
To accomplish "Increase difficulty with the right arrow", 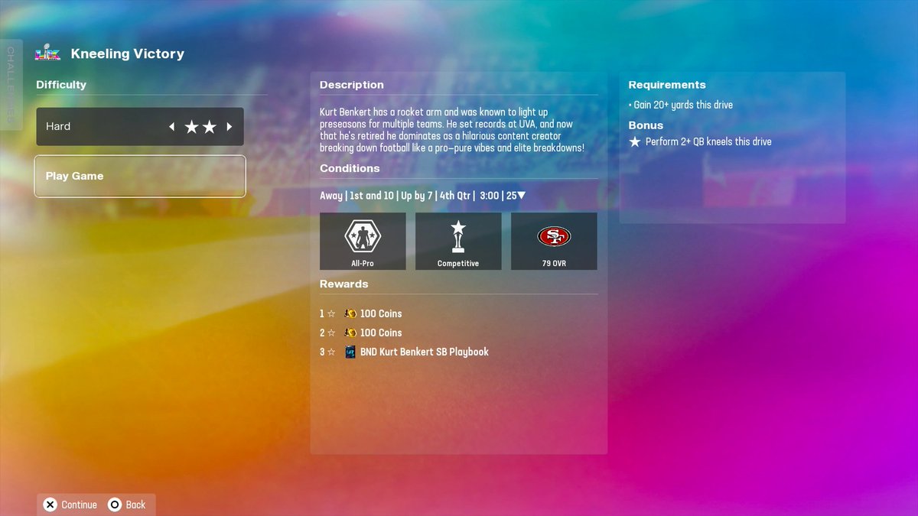I will (229, 127).
